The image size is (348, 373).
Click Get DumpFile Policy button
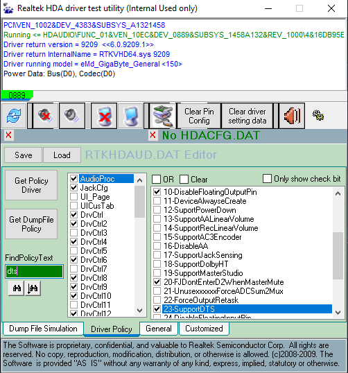(x=31, y=224)
